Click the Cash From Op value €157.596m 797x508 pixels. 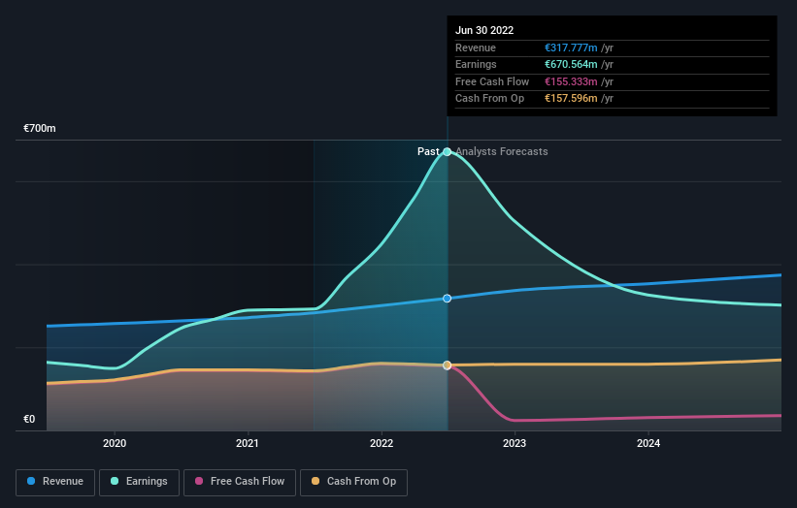point(571,99)
